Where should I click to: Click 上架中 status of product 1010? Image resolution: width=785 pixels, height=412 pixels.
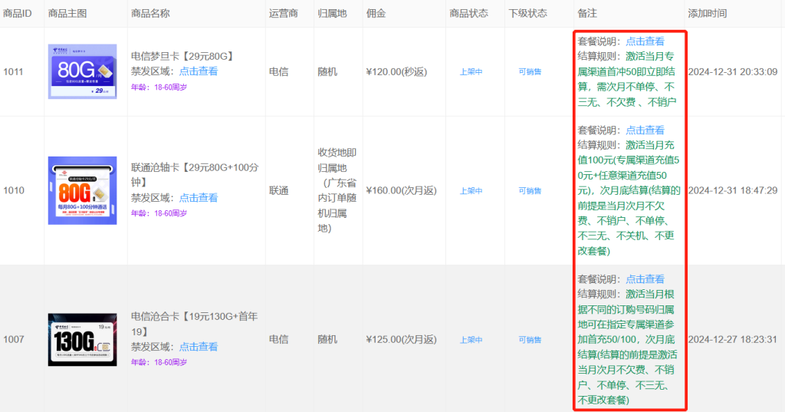click(x=471, y=190)
